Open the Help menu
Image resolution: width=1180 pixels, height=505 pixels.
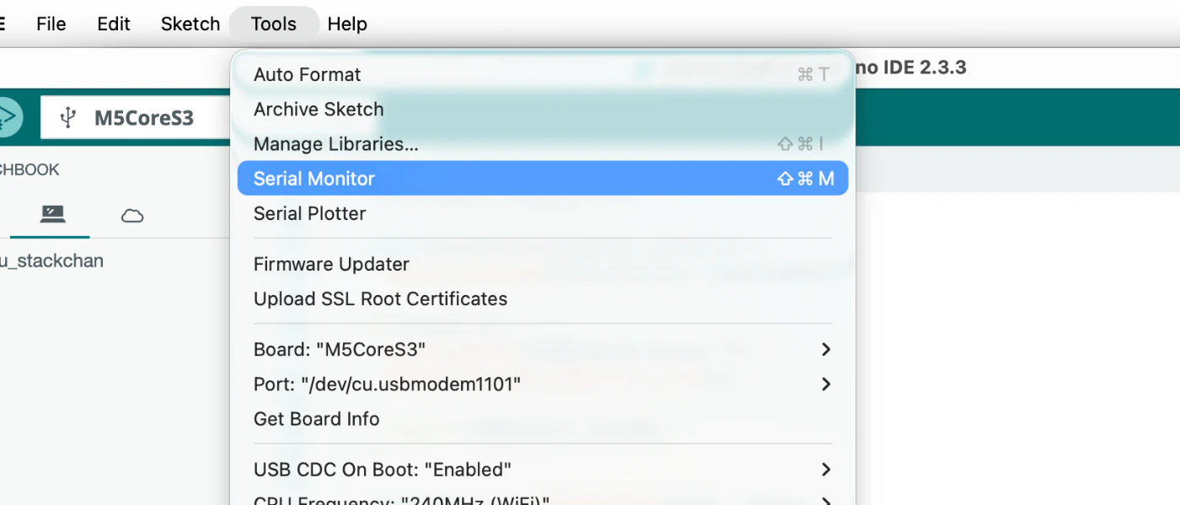coord(347,24)
